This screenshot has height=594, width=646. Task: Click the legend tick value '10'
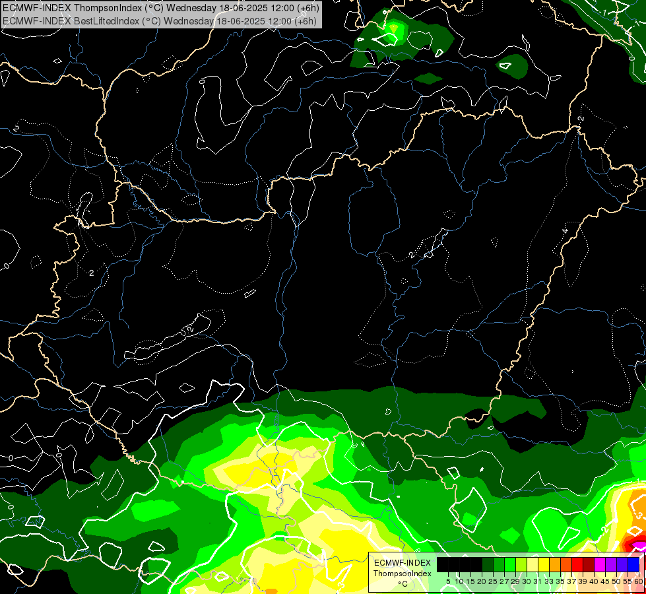pos(459,581)
